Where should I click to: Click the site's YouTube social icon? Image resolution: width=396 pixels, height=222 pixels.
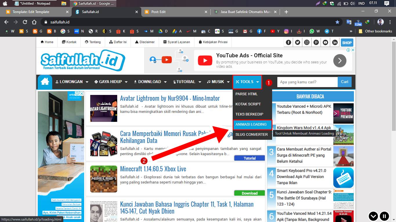click(x=326, y=43)
